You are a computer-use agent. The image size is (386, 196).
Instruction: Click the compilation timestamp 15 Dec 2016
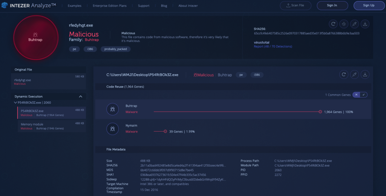pyautogui.click(x=149, y=190)
